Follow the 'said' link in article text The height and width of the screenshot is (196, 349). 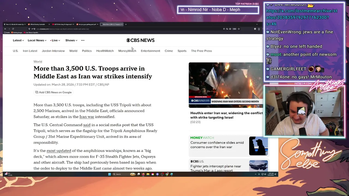pyautogui.click(x=87, y=125)
